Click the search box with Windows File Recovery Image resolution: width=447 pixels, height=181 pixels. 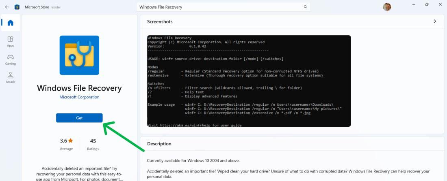(x=223, y=7)
